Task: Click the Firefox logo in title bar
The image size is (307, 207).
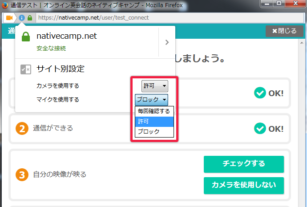Action: (x=5, y=5)
